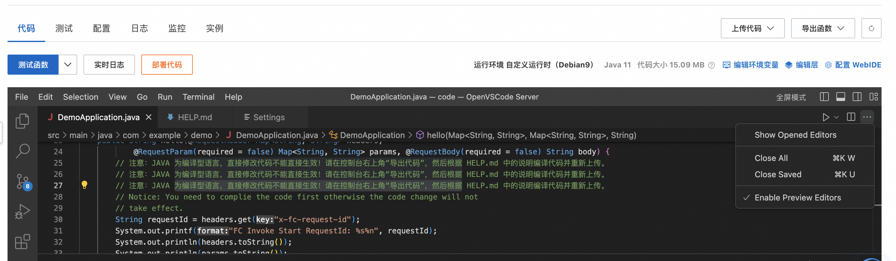Expand run options chevron beside play
Viewport: 896px width, 261px height.
836,117
